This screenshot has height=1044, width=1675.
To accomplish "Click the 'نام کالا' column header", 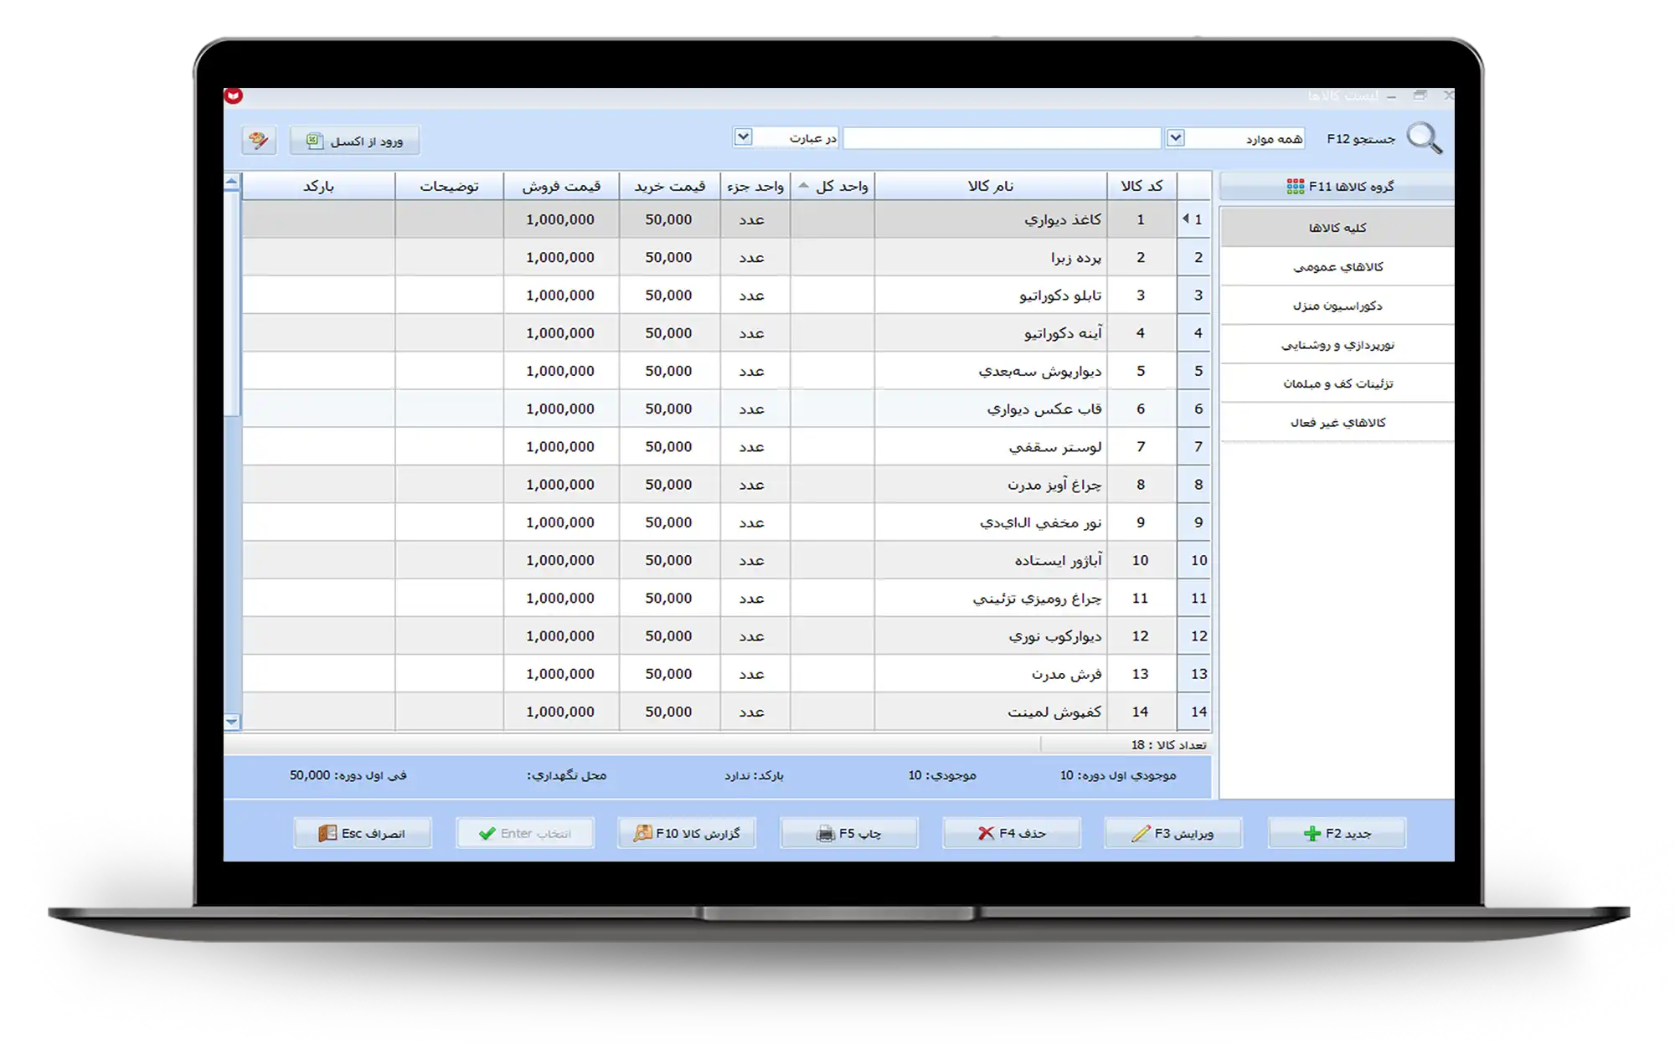I will click(990, 186).
